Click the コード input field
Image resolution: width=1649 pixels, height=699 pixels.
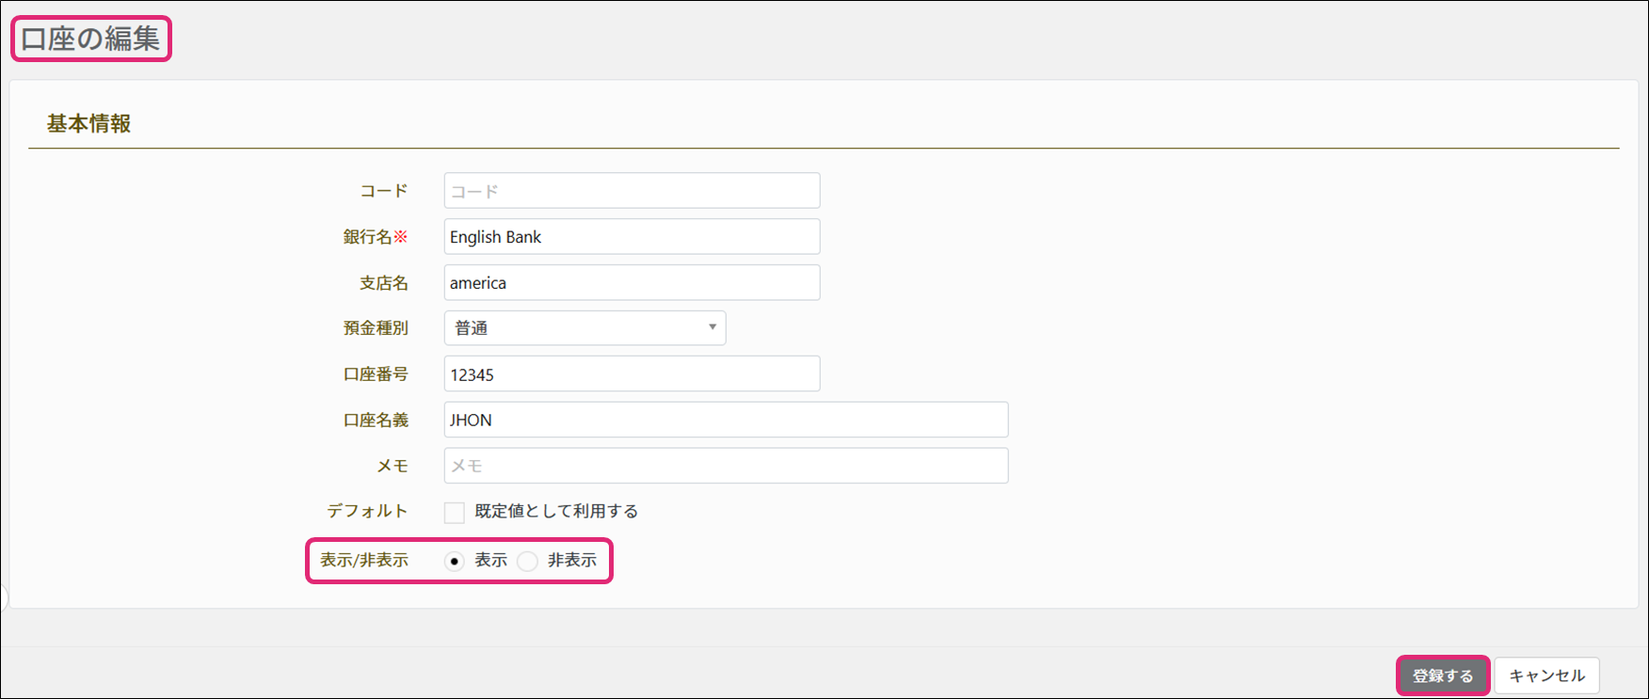point(632,191)
